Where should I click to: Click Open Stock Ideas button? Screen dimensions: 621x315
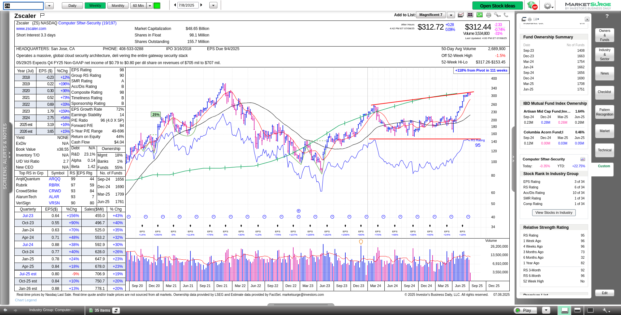pyautogui.click(x=497, y=6)
